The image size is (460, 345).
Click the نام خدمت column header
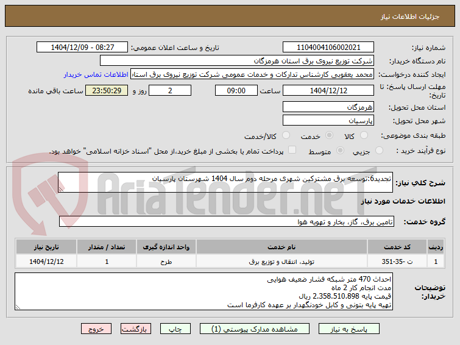click(281, 247)
